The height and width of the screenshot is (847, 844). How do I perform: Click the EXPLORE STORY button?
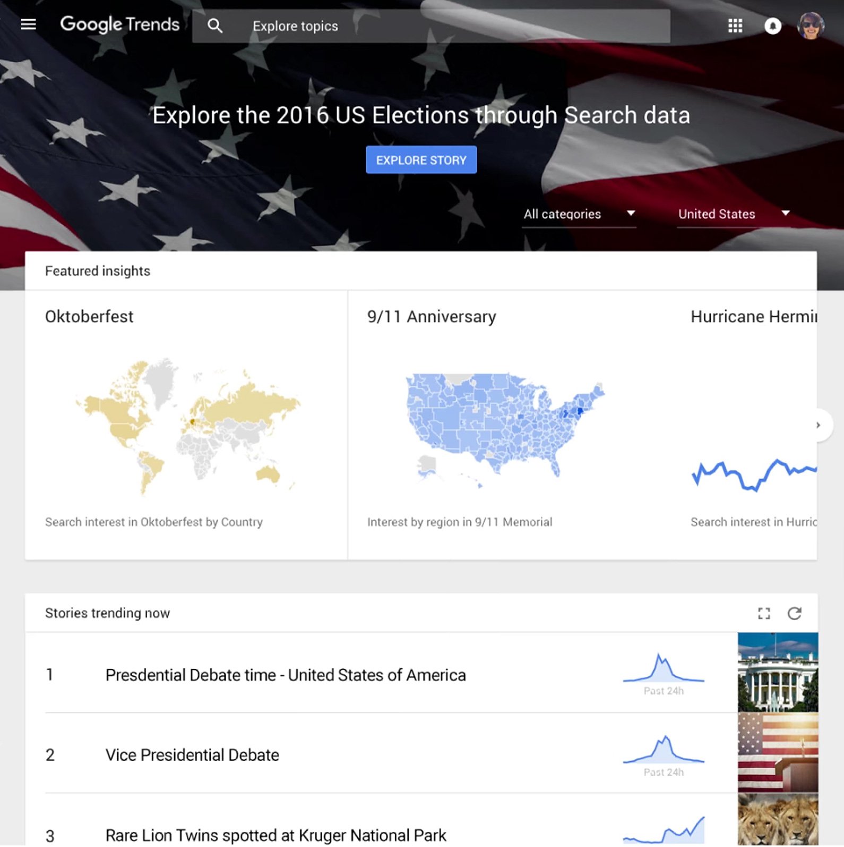click(421, 160)
